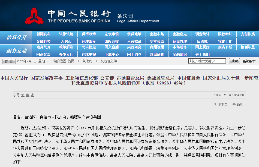Open the 货币政策 menu item
Screen dimensions: 259x167
89,34
